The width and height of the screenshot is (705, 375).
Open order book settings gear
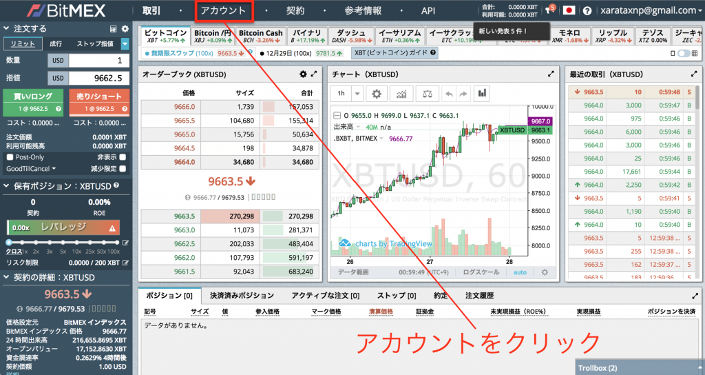coord(303,74)
